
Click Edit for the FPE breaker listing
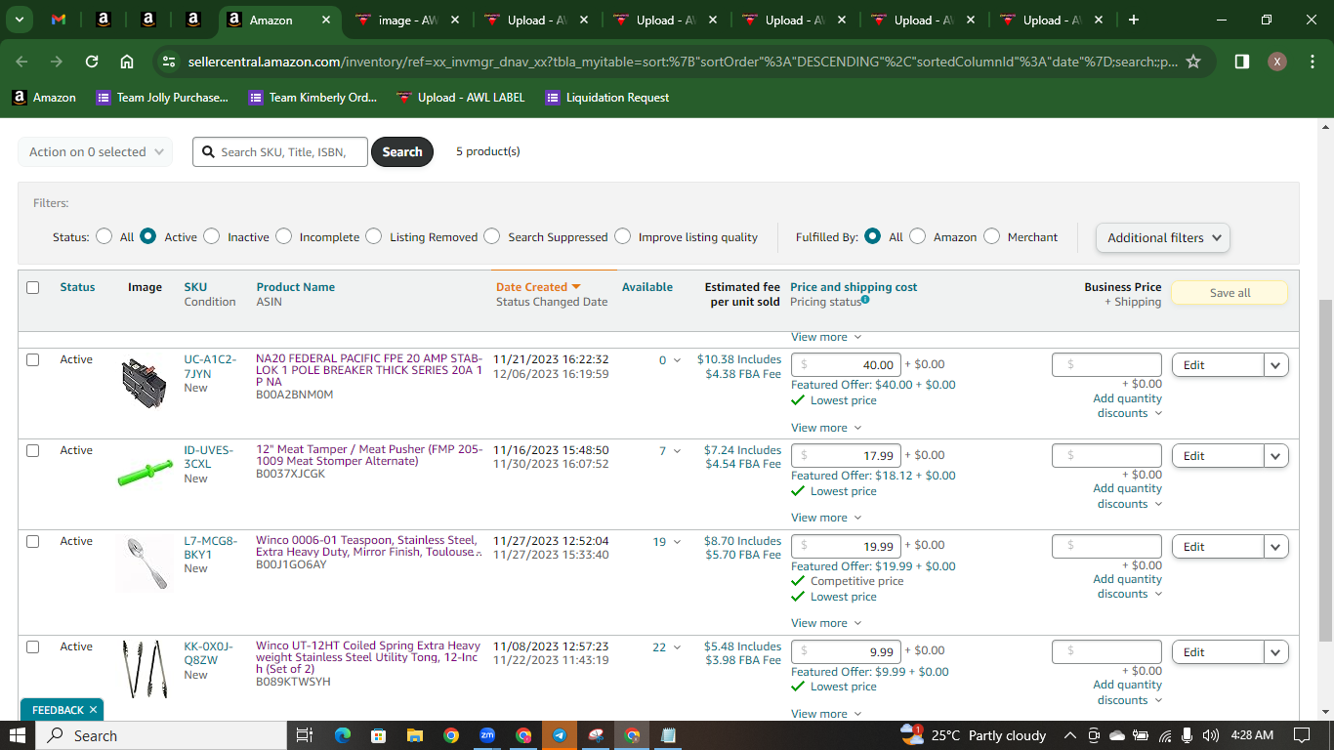tap(1217, 365)
